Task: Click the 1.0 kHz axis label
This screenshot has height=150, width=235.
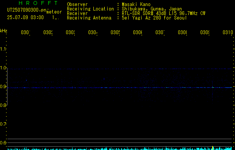Action: (3, 68)
